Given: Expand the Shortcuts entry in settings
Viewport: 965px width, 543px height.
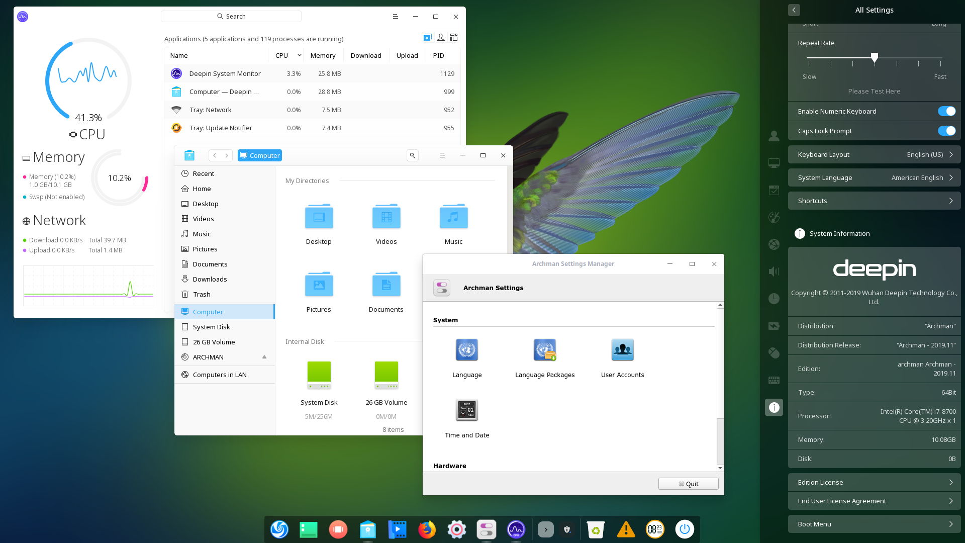Looking at the screenshot, I should tap(874, 201).
